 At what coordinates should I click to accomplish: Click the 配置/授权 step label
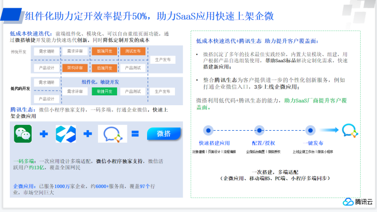pos(263,143)
